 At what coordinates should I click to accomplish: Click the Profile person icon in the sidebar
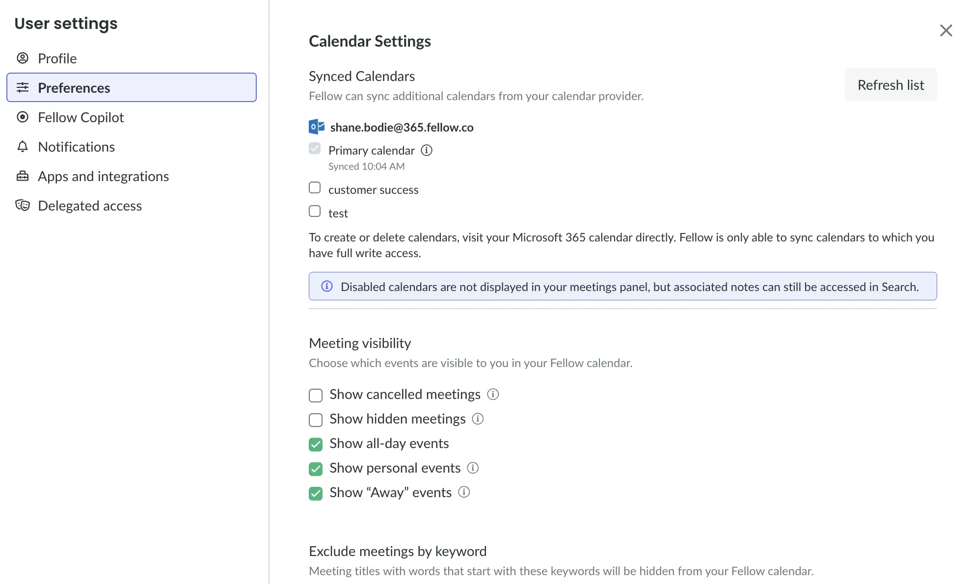[x=23, y=58]
